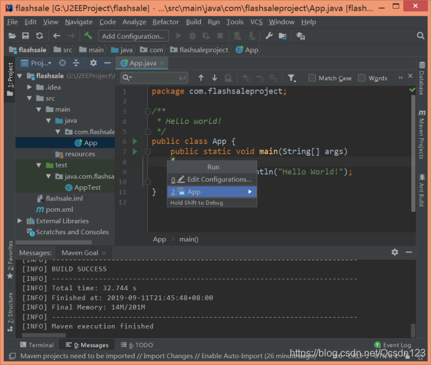This screenshot has width=432, height=365.
Task: Open the Favorites side tab
Action: coord(10,260)
